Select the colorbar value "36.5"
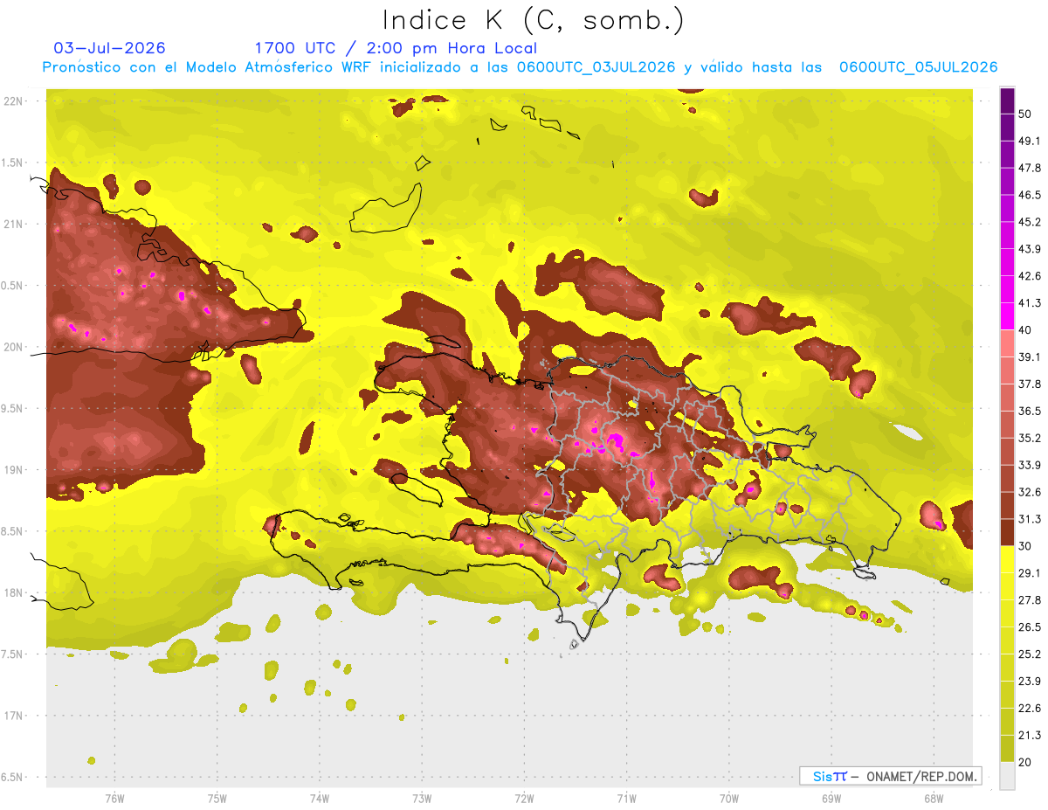1048x810 pixels. (1031, 411)
